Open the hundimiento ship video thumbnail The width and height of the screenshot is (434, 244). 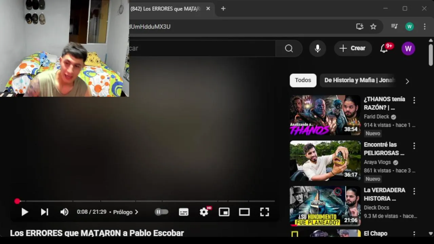tap(325, 206)
